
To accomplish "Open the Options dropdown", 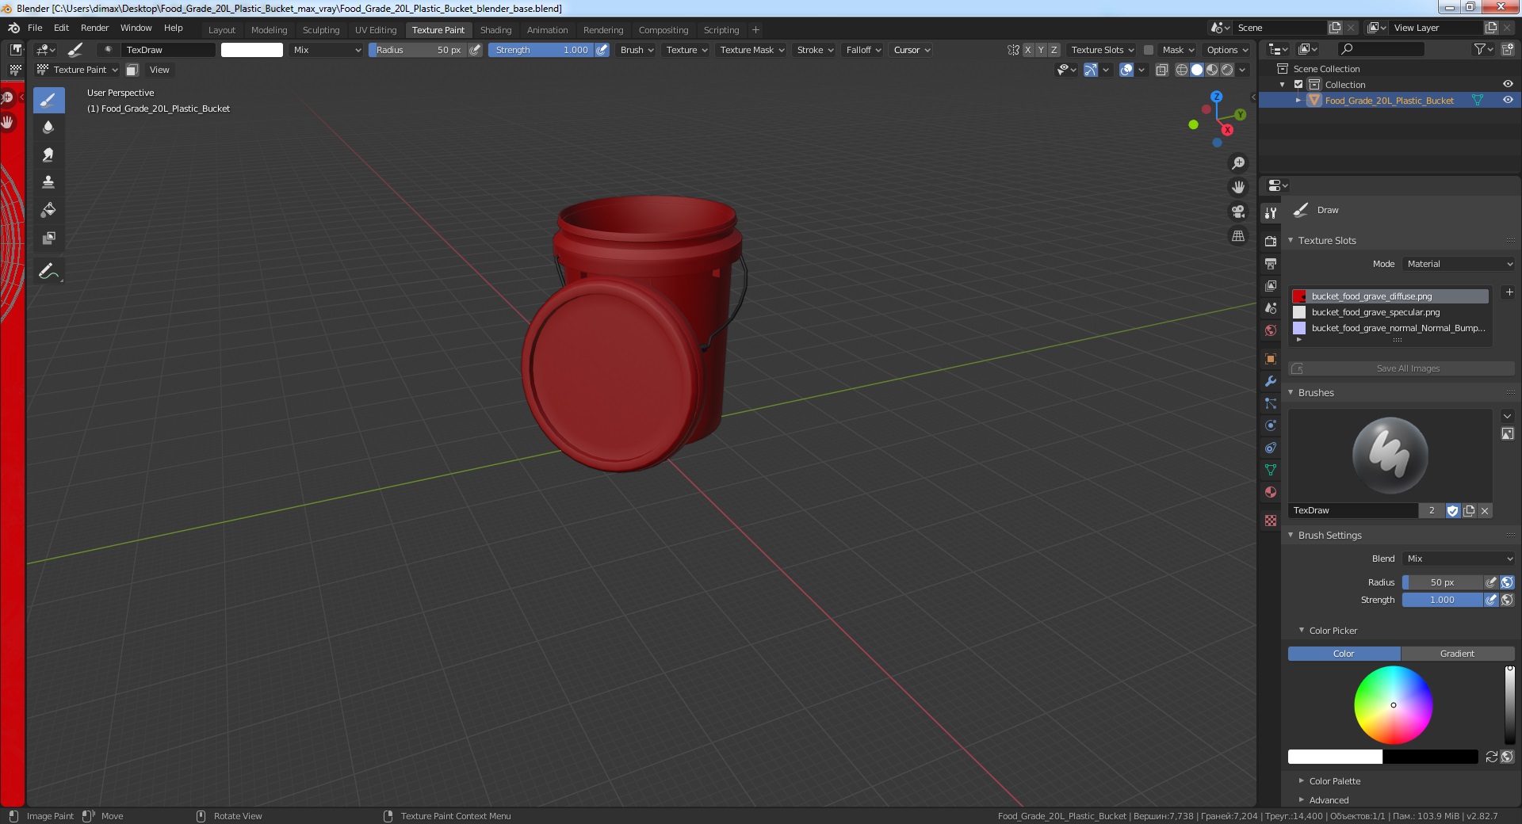I will [x=1226, y=50].
